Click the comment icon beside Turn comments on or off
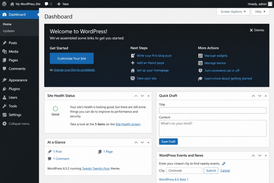The width and height of the screenshot is (274, 183). point(200,71)
